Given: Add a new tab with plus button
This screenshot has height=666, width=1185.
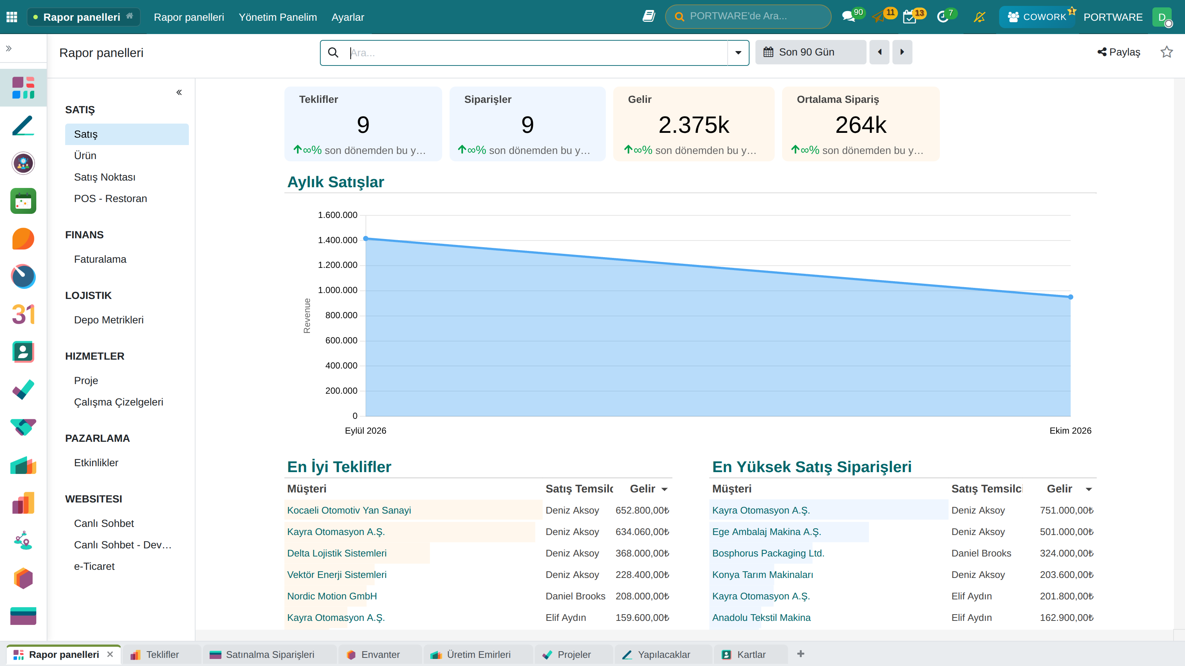Looking at the screenshot, I should pyautogui.click(x=800, y=654).
